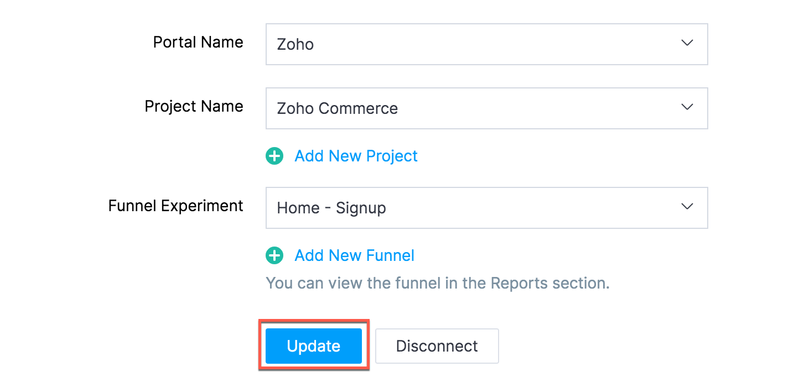809x377 pixels.
Task: Open the Add New Funnel link
Action: (x=354, y=256)
